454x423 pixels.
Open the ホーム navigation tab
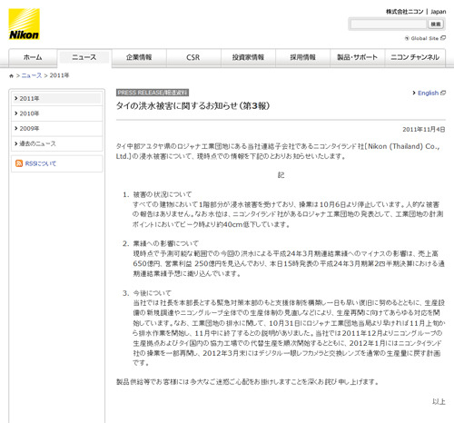[33, 57]
